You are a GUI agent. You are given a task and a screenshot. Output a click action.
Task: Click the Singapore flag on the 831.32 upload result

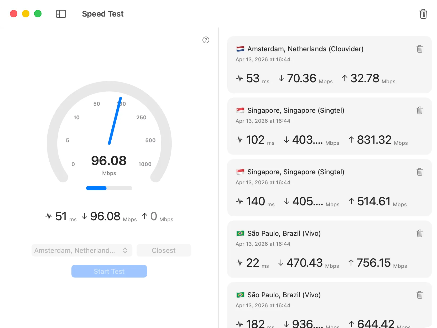click(240, 110)
